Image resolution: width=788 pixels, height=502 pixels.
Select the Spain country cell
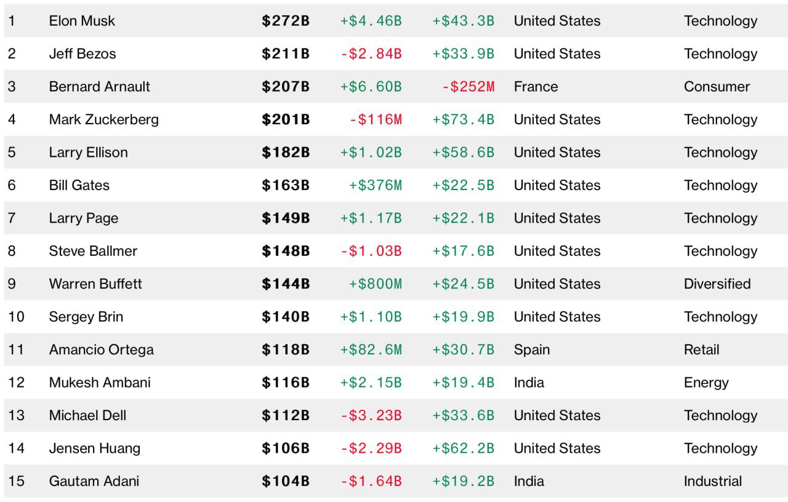click(532, 350)
